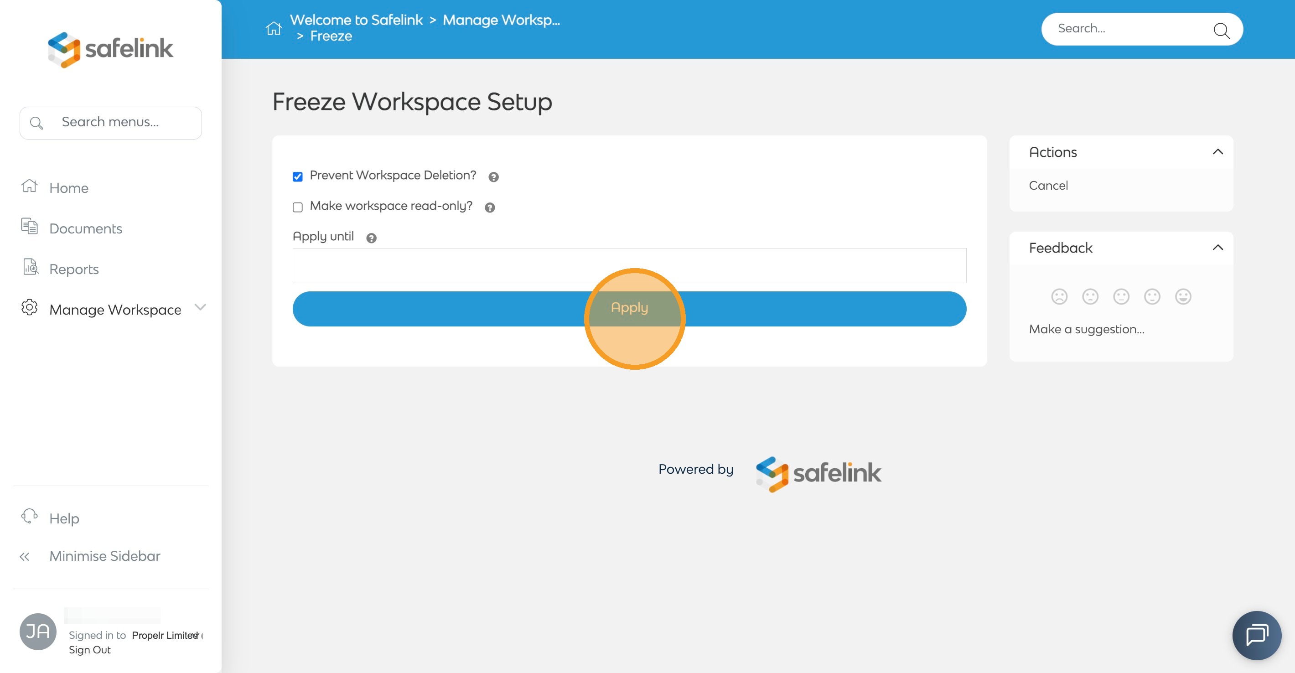Viewport: 1295px width, 673px height.
Task: Collapse the Feedback panel
Action: (1217, 247)
